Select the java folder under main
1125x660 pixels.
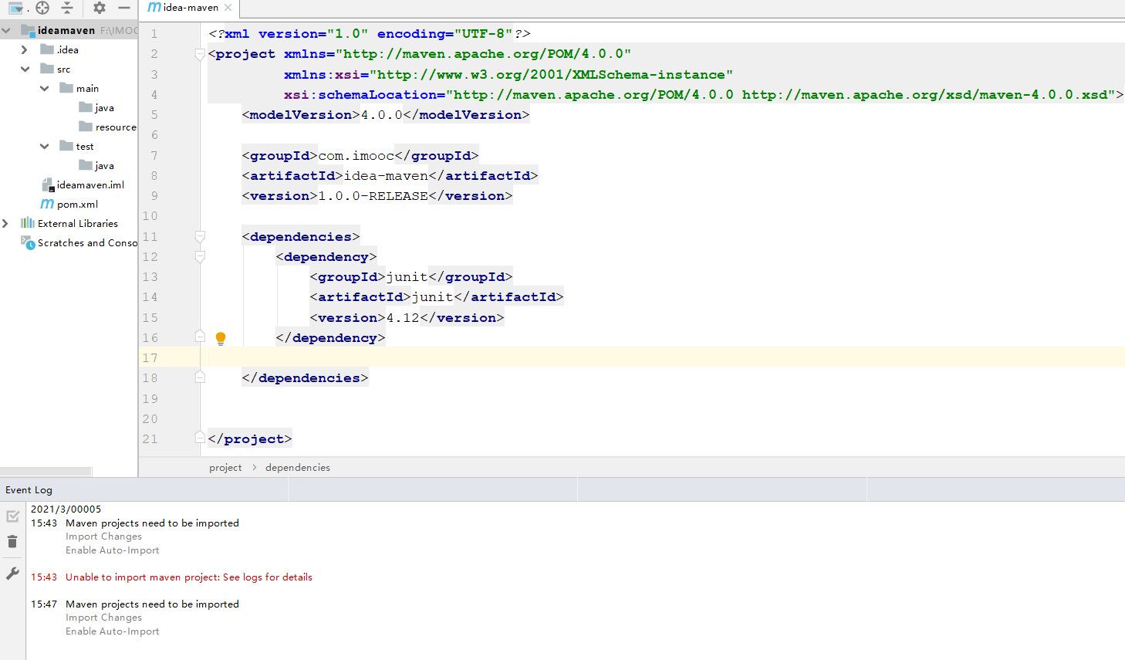click(96, 108)
